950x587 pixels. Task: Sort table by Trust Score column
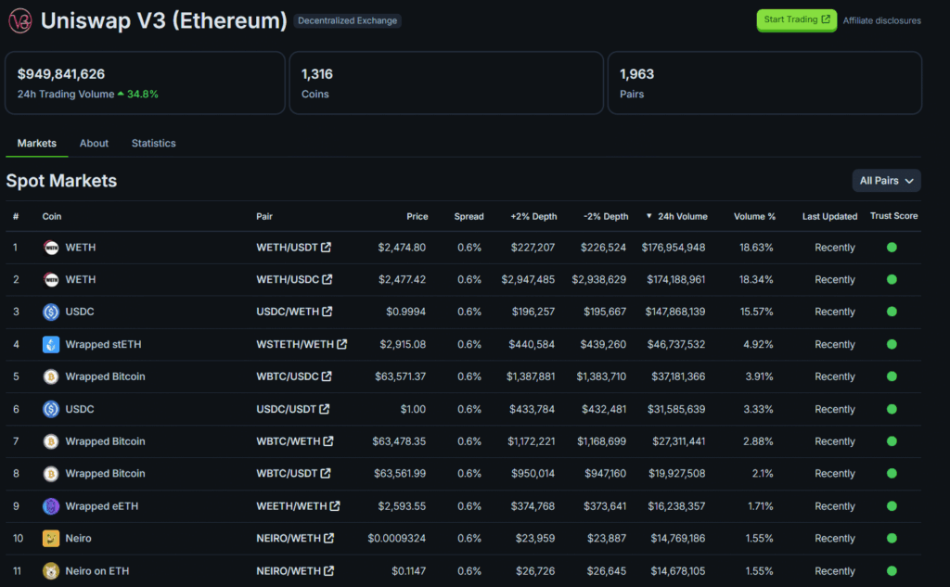[x=893, y=216]
